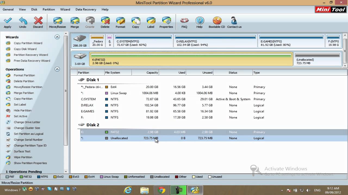
Task: Open the Wizard menu
Action: (x=65, y=9)
